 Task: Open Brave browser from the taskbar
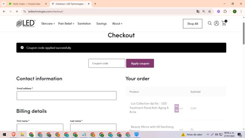13,135
